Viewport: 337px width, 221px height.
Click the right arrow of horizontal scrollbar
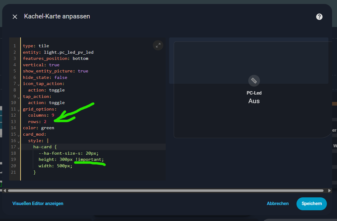click(329, 191)
